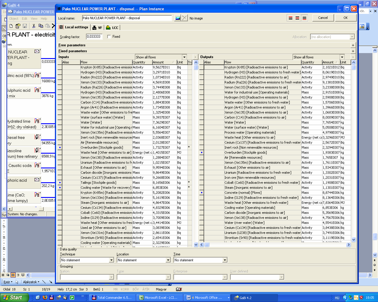This screenshot has width=378, height=302.
Task: Select Krypton (Kr85) row in outputs list
Action: coord(275,67)
